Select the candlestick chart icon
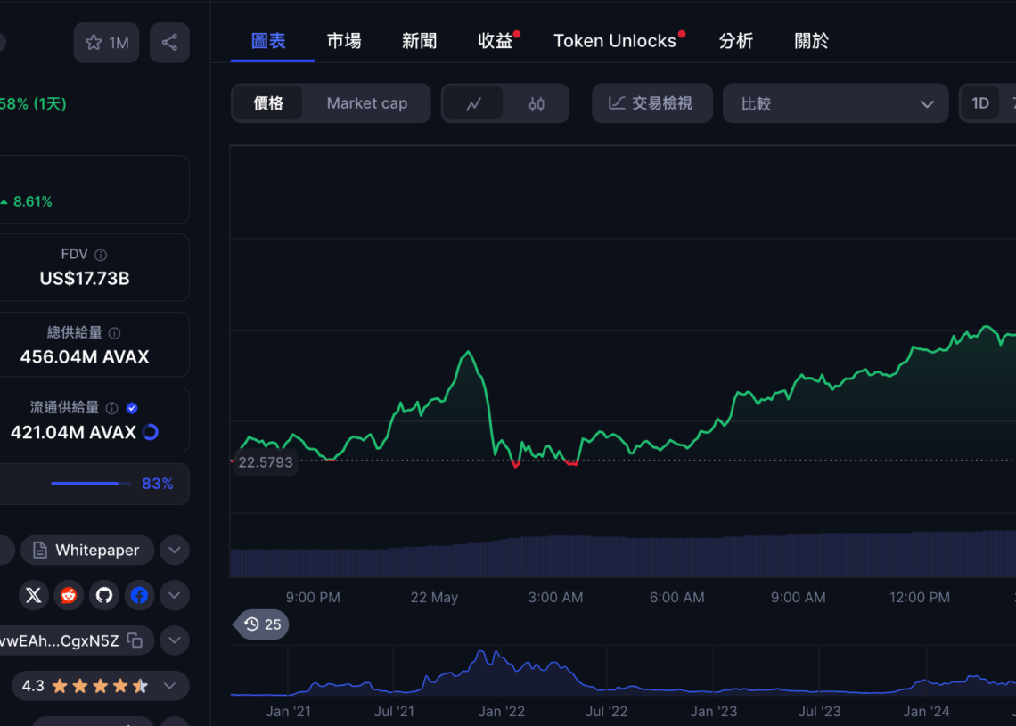 (537, 103)
